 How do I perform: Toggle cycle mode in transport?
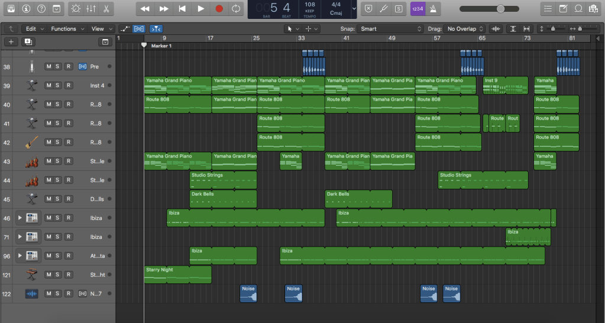[236, 9]
